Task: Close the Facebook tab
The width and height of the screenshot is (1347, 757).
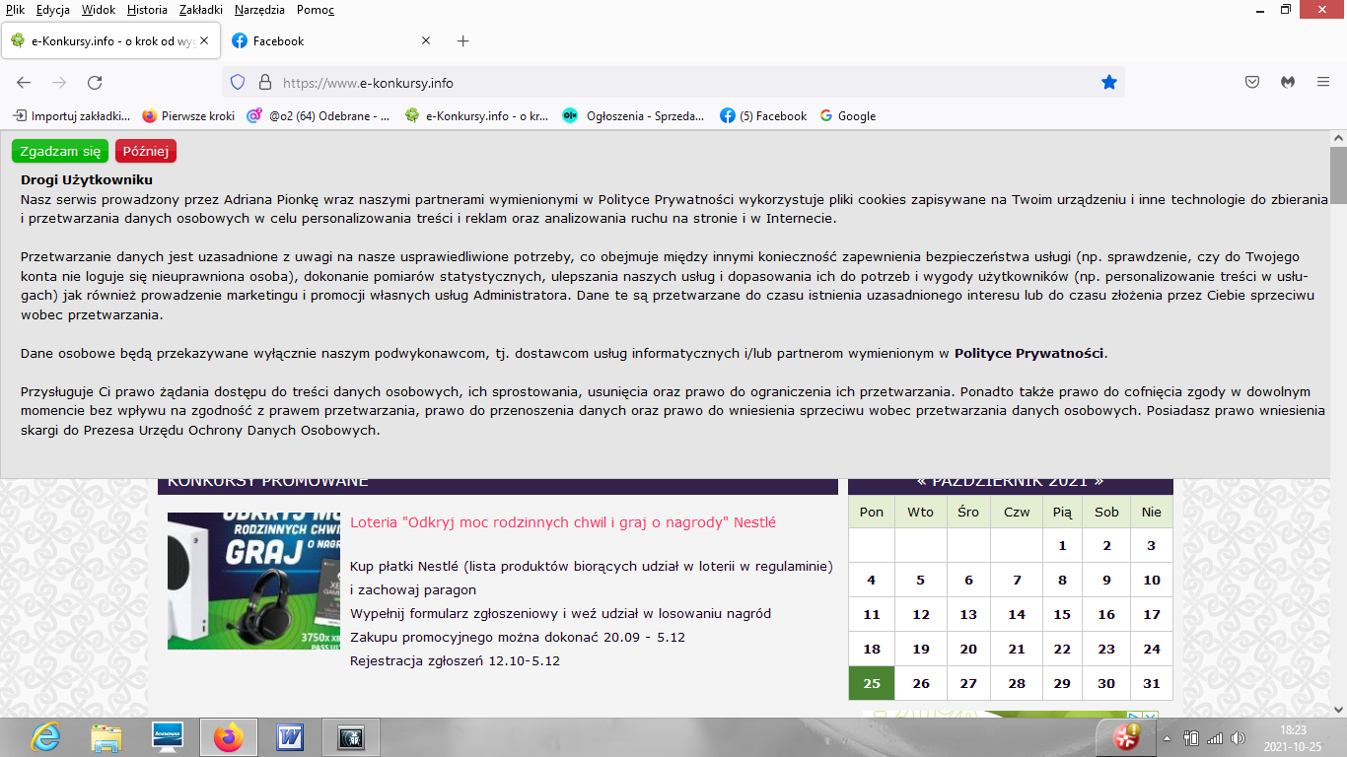Action: coord(426,41)
